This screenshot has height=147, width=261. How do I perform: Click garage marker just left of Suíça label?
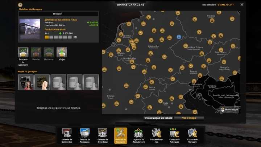point(145,87)
